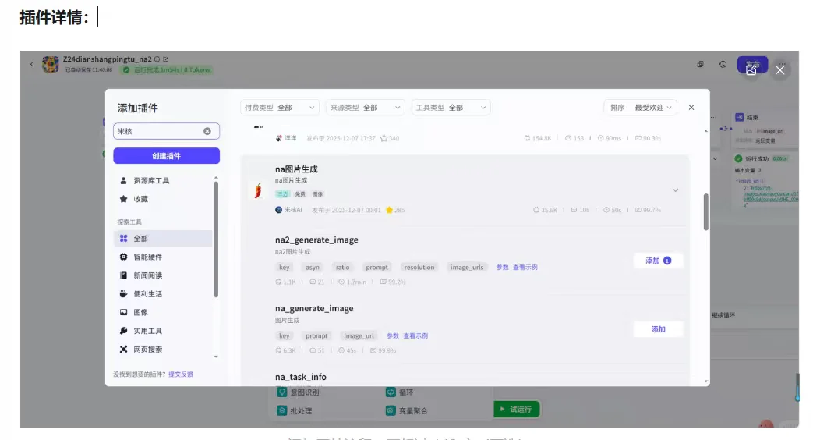Click the copy icon in top bar

pyautogui.click(x=701, y=64)
